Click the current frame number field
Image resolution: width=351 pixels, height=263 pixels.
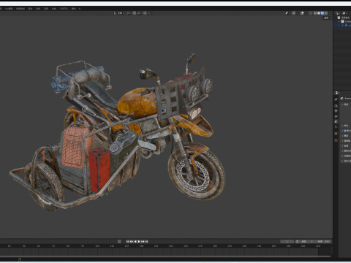[287, 242]
